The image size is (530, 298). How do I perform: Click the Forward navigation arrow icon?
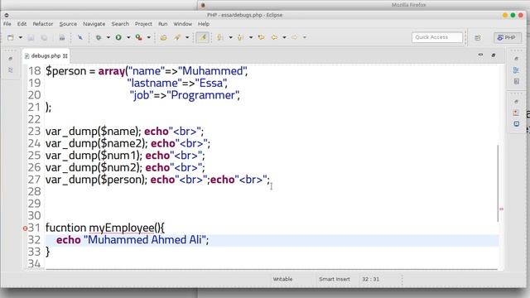(x=295, y=37)
